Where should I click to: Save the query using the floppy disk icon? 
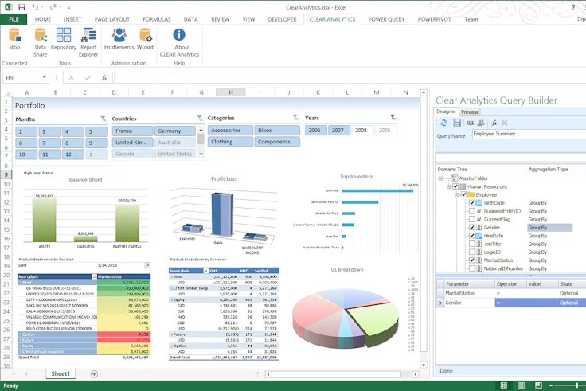click(457, 123)
